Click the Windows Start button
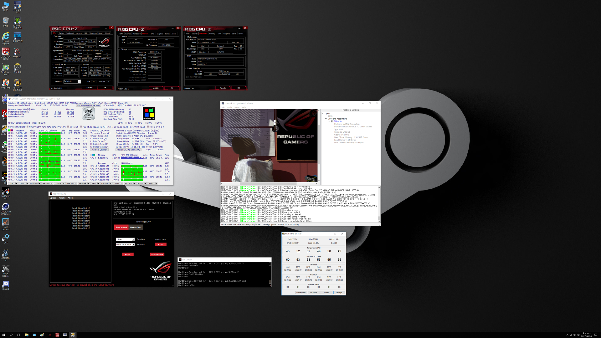 [x=4, y=335]
